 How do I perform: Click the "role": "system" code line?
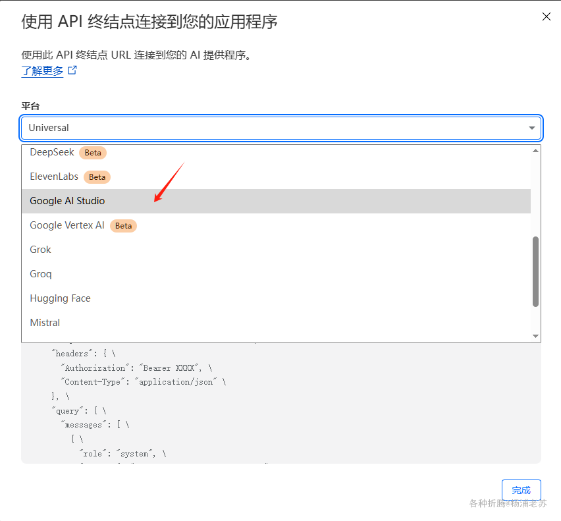tap(122, 454)
